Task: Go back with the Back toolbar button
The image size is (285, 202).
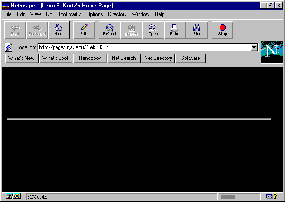Action: pos(15,30)
